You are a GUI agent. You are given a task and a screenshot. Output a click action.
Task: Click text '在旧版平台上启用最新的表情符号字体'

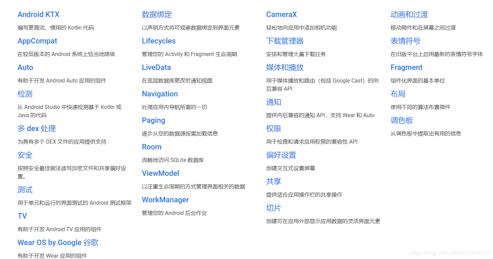tap(437, 54)
